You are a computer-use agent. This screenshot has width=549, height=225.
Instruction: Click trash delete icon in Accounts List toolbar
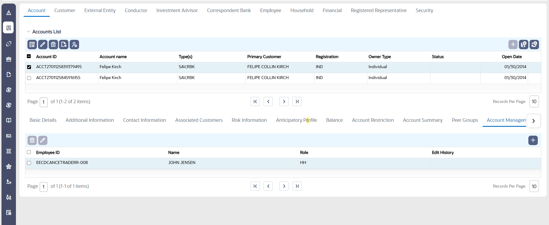click(x=53, y=45)
